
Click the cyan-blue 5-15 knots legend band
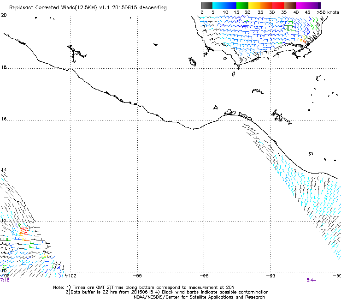click(224, 6)
